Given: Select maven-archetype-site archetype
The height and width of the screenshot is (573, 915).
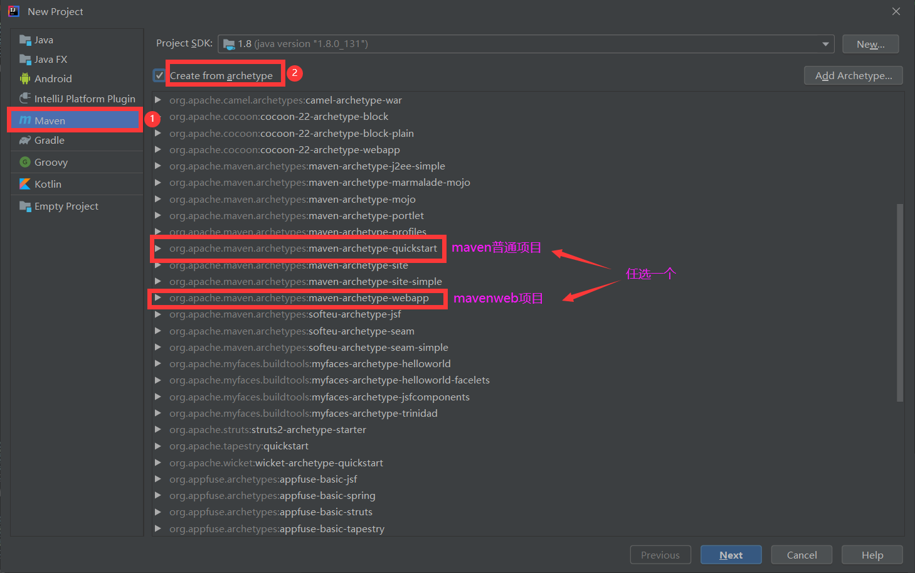Looking at the screenshot, I should (288, 265).
